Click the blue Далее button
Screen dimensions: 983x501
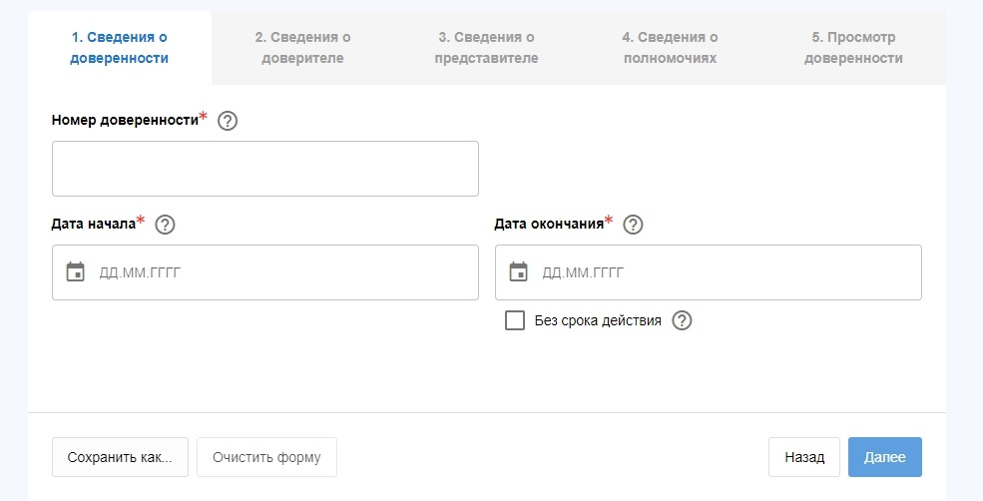(x=884, y=457)
